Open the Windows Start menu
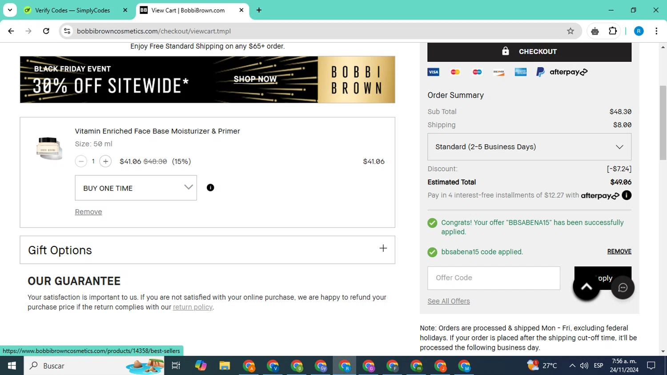 12,366
